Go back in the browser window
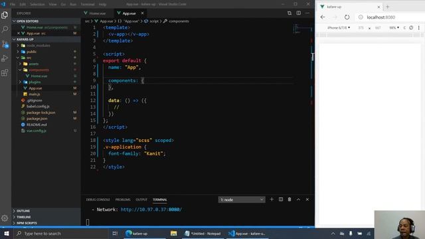The height and width of the screenshot is (239, 425). [x=323, y=17]
